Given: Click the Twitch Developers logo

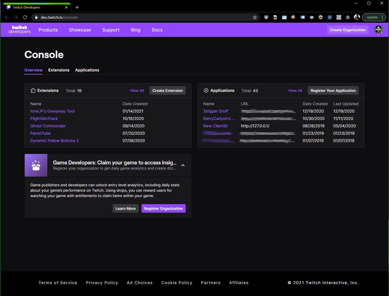Looking at the screenshot, I should click(x=20, y=29).
